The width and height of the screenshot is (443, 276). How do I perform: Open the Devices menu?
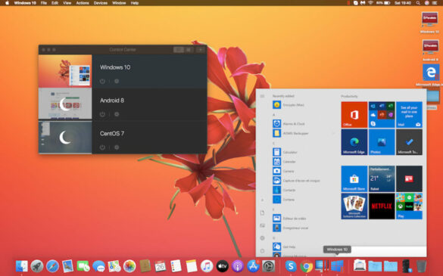pos(101,3)
